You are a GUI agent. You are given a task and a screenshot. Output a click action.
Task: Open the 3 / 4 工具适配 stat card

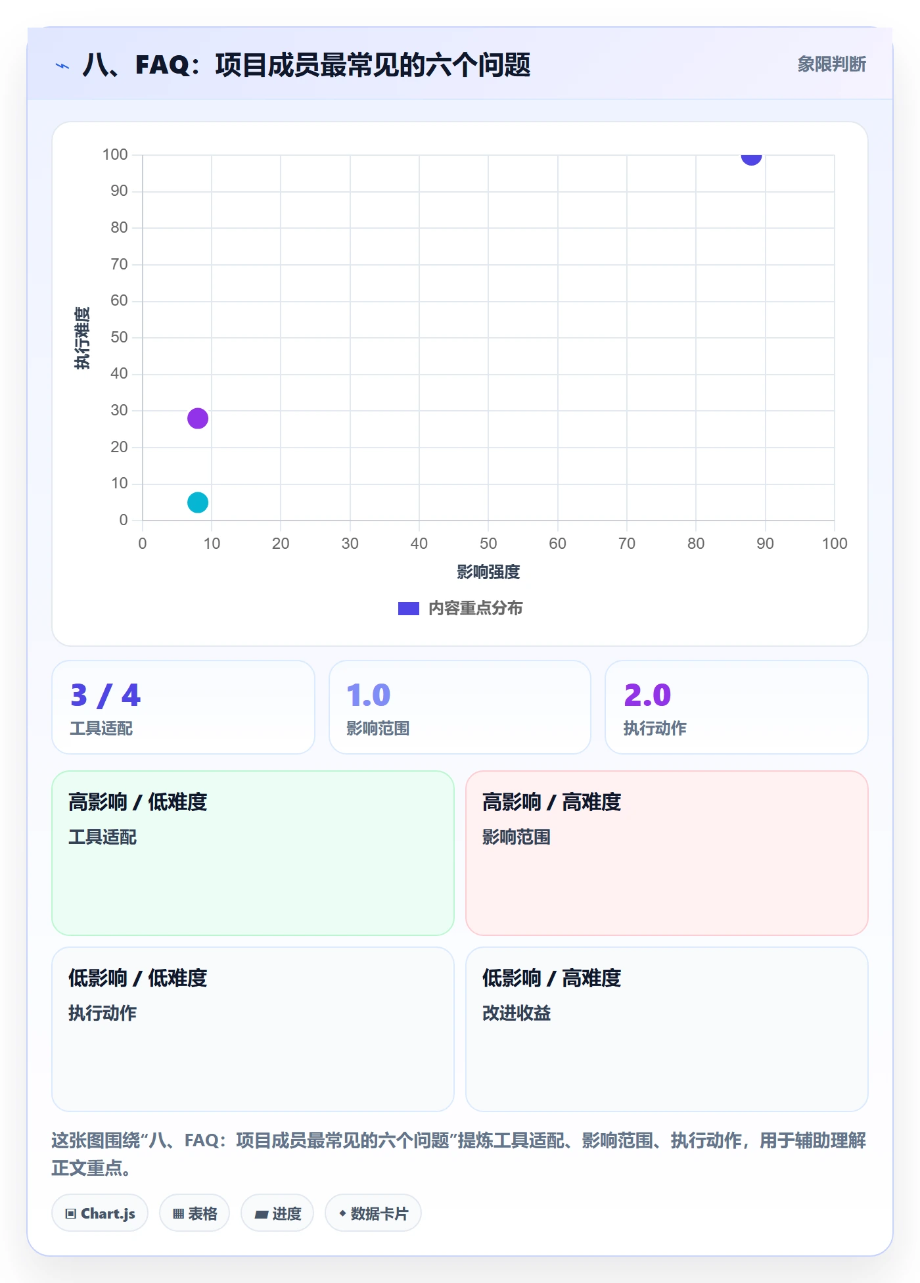point(183,707)
